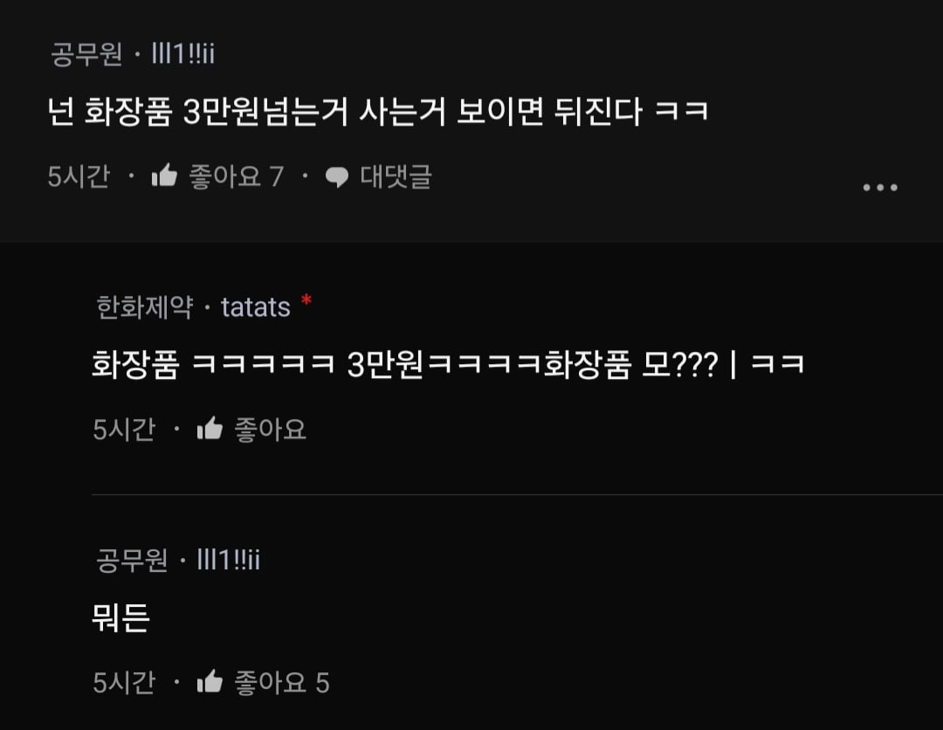Screen dimensions: 943x730
Task: Tap thumbs-up icon on the 뭐든 reply
Action: [210, 682]
